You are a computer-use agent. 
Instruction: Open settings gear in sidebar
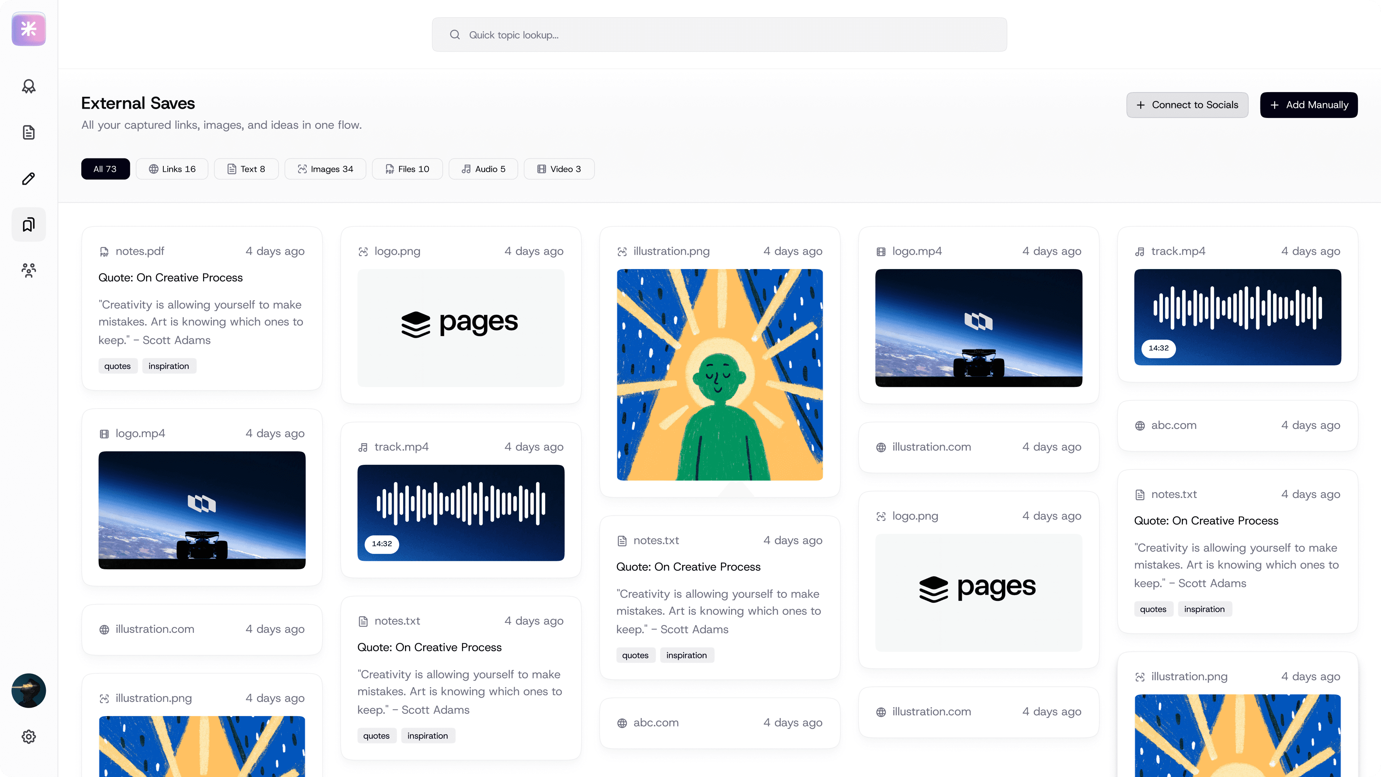(29, 736)
